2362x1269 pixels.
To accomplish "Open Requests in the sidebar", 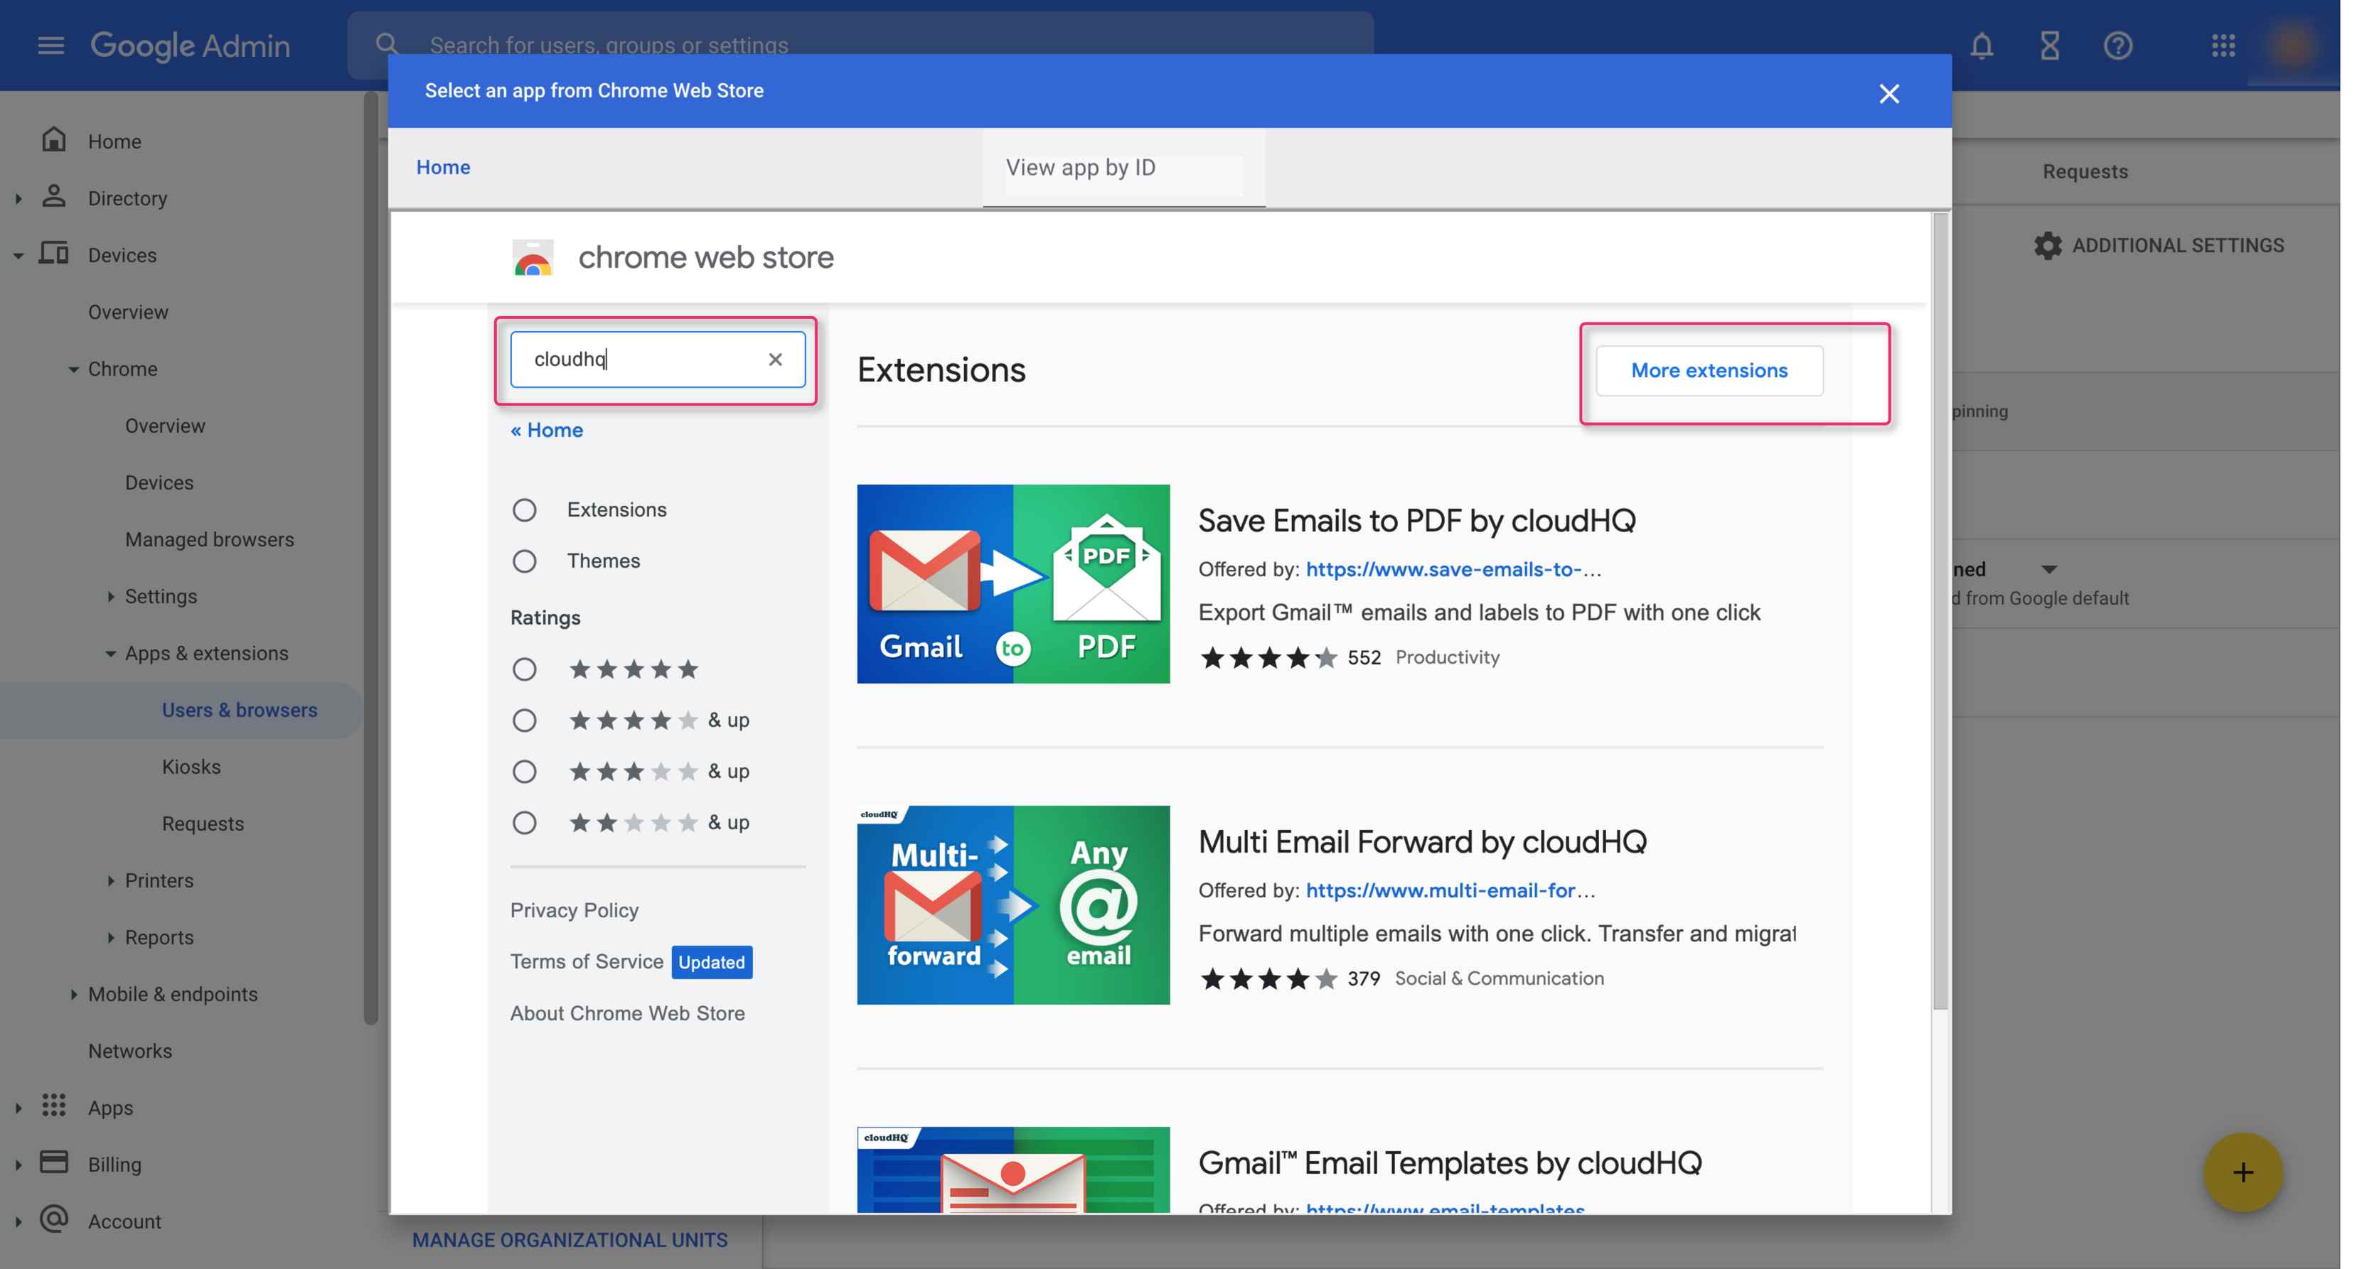I will 203,823.
